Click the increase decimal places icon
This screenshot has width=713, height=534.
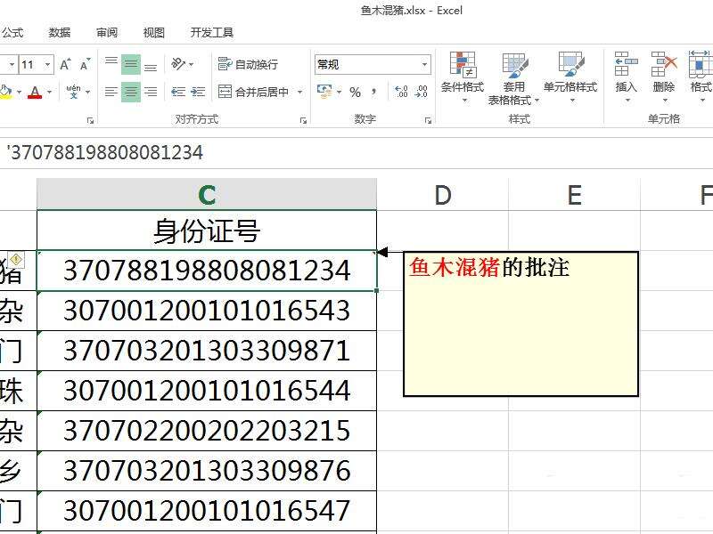pos(399,91)
